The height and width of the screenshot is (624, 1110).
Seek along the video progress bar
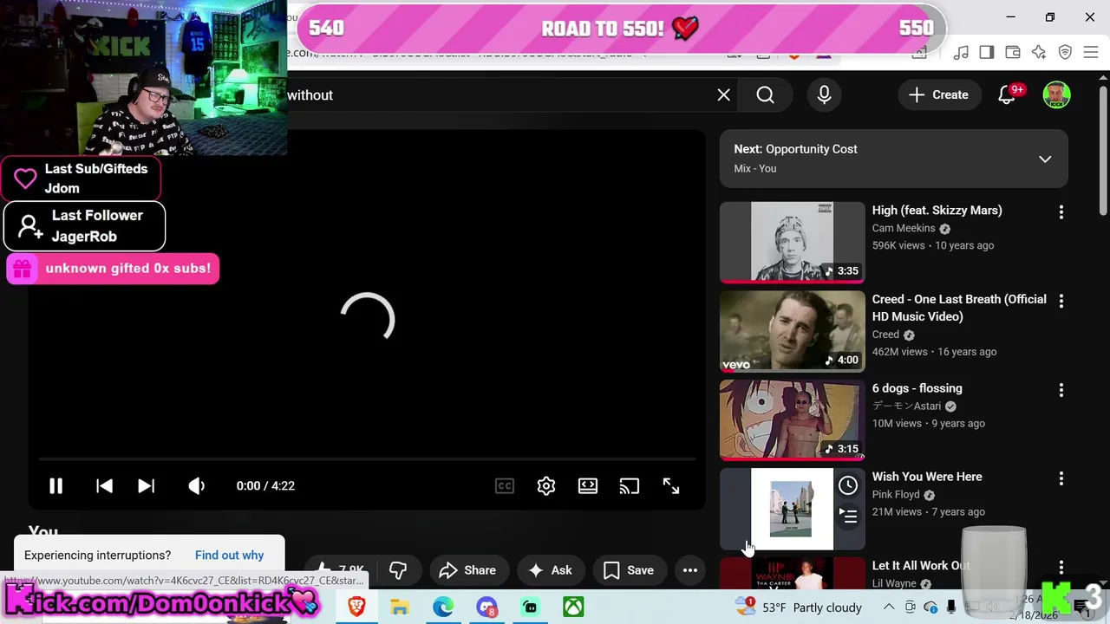coord(368,459)
